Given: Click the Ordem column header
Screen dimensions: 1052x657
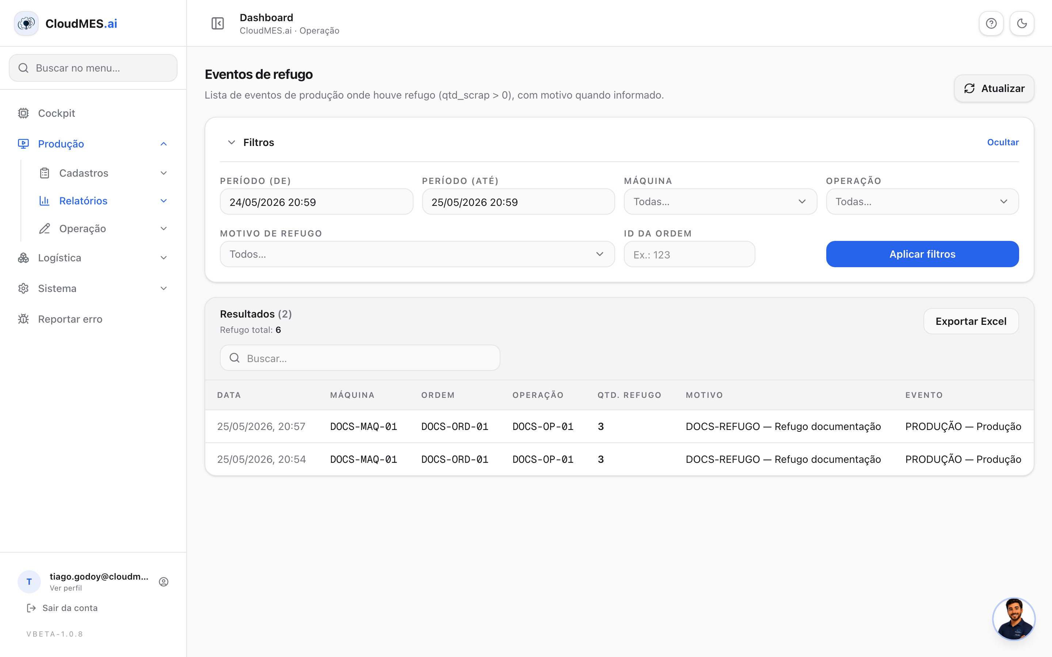Looking at the screenshot, I should point(438,395).
